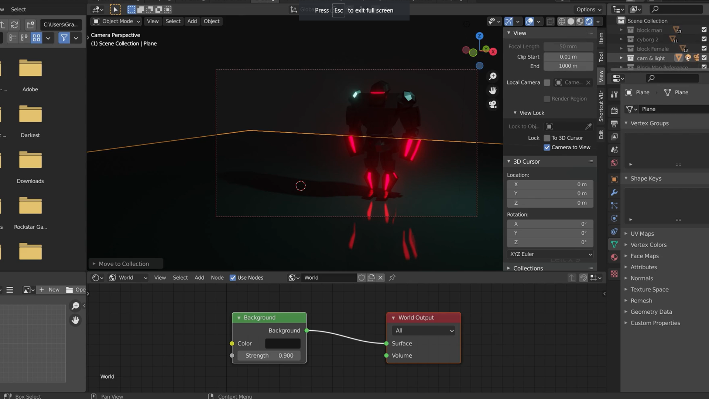This screenshot has width=709, height=399.
Task: Click the file browser refresh icon
Action: 14,25
